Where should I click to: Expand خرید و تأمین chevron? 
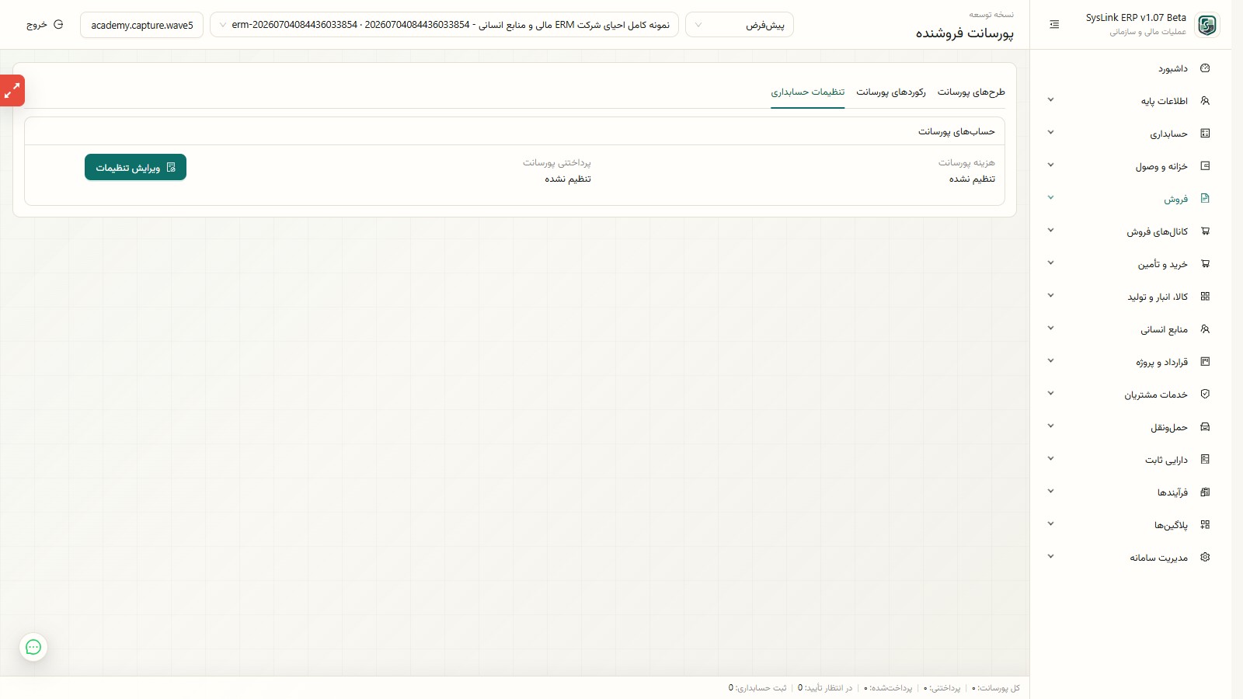[1050, 263]
